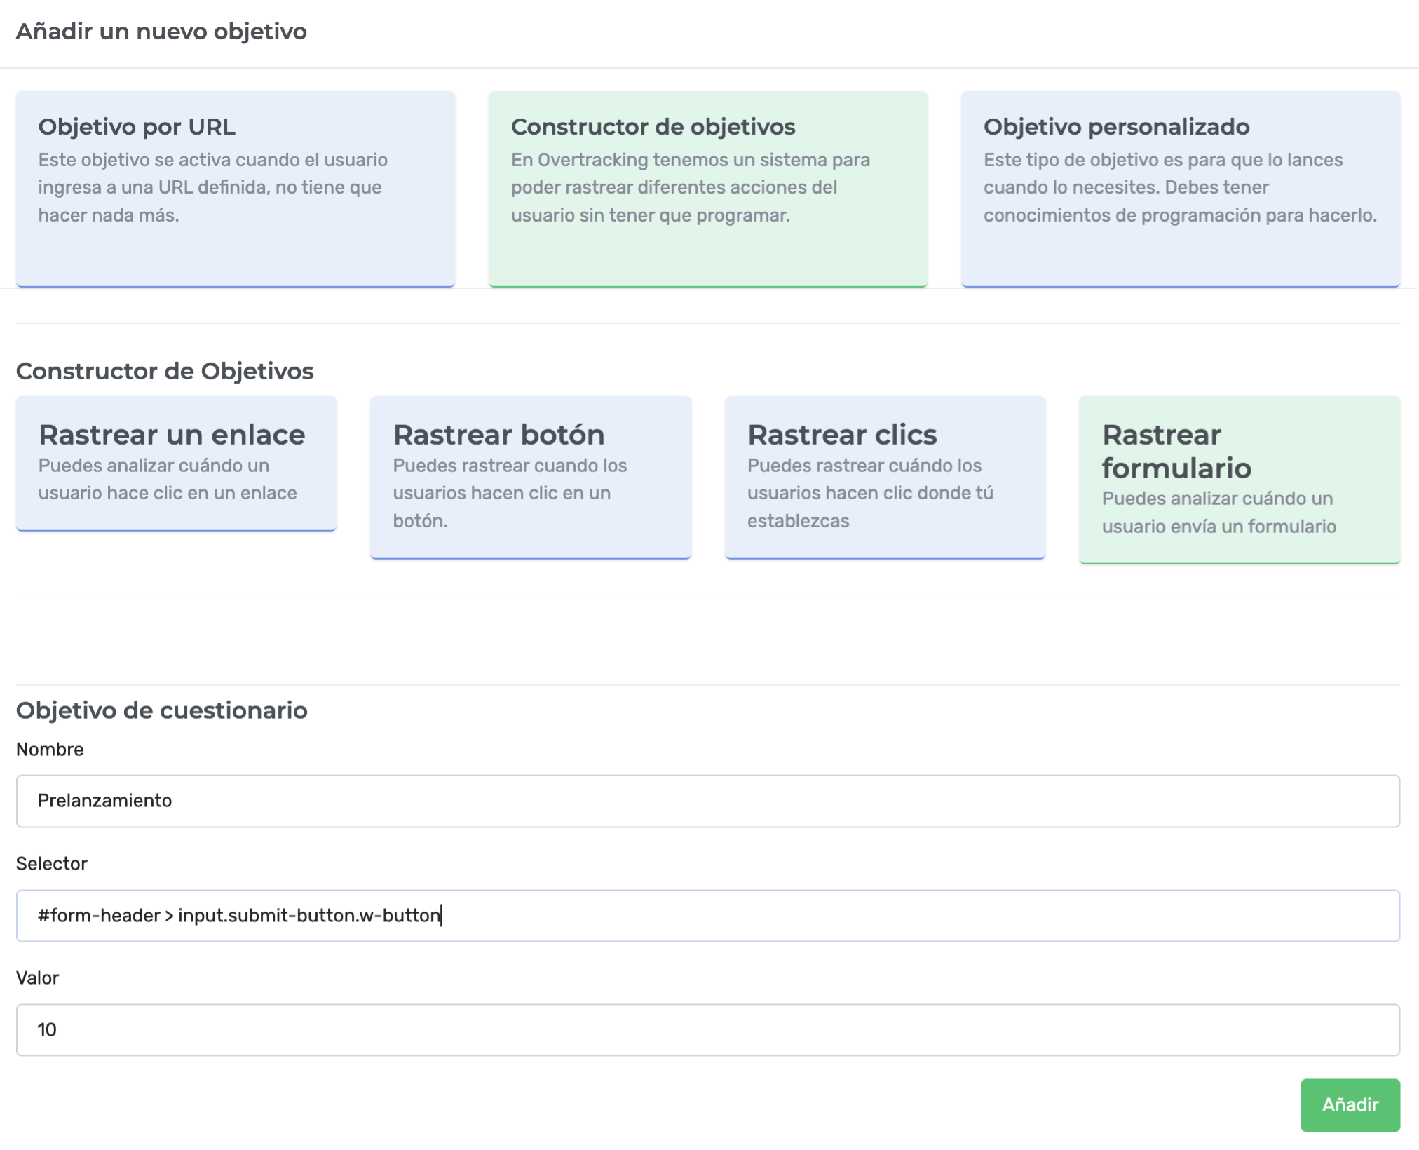Pick the Rastrear formulario card
The image size is (1419, 1150).
pyautogui.click(x=1240, y=480)
